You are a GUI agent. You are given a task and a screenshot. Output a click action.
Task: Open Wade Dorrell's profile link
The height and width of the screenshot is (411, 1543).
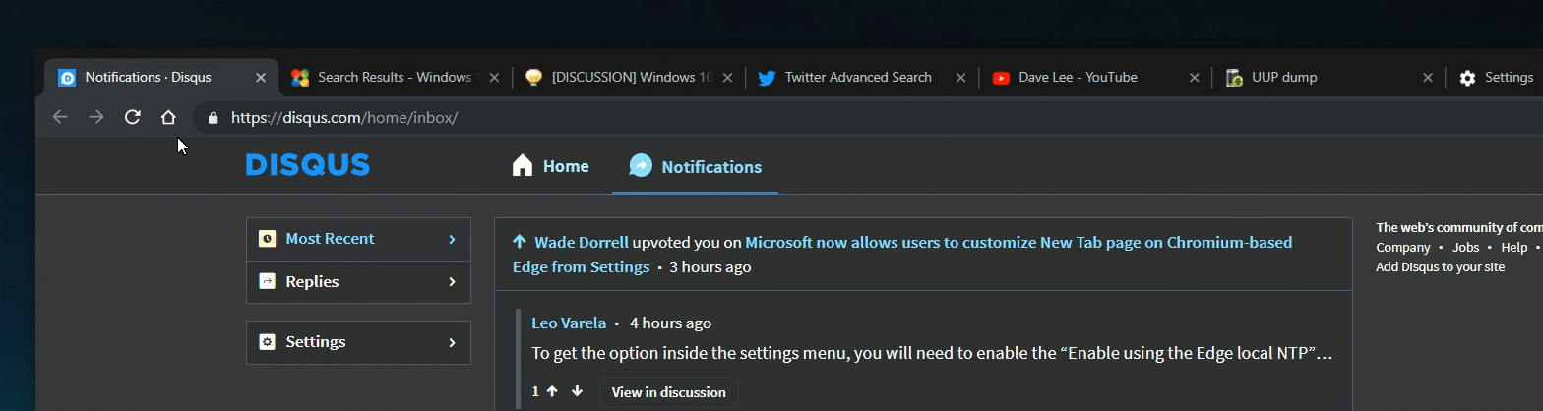pos(582,242)
